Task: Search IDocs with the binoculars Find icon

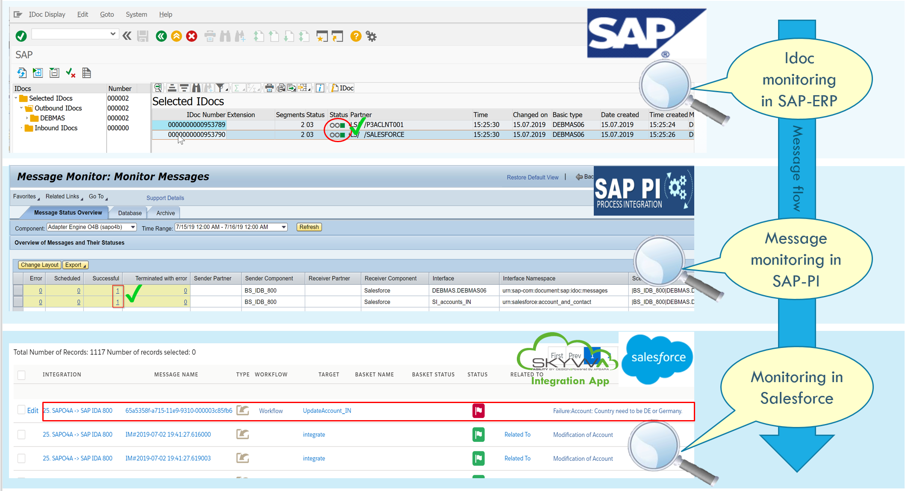Action: [196, 88]
